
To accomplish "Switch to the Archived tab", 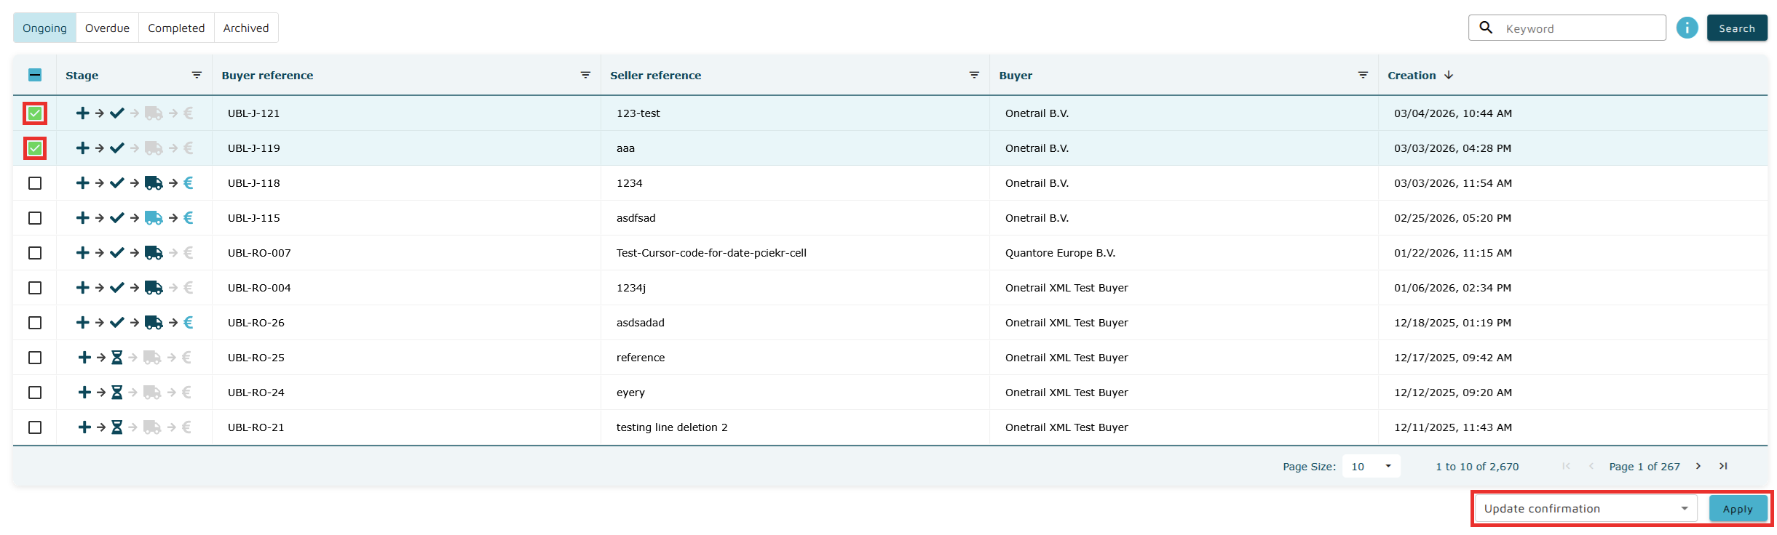I will tap(246, 28).
